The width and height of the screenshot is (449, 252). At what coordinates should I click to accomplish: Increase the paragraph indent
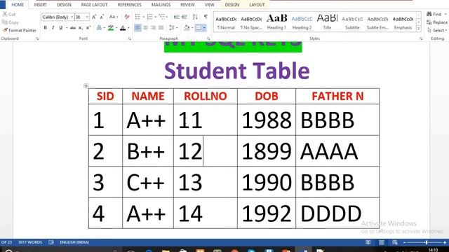[x=185, y=17]
